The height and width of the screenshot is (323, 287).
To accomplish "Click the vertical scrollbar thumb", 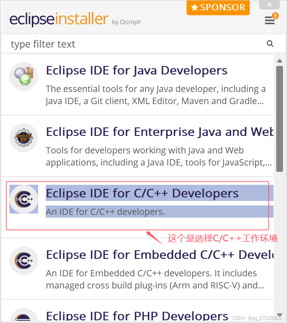I will [x=279, y=118].
